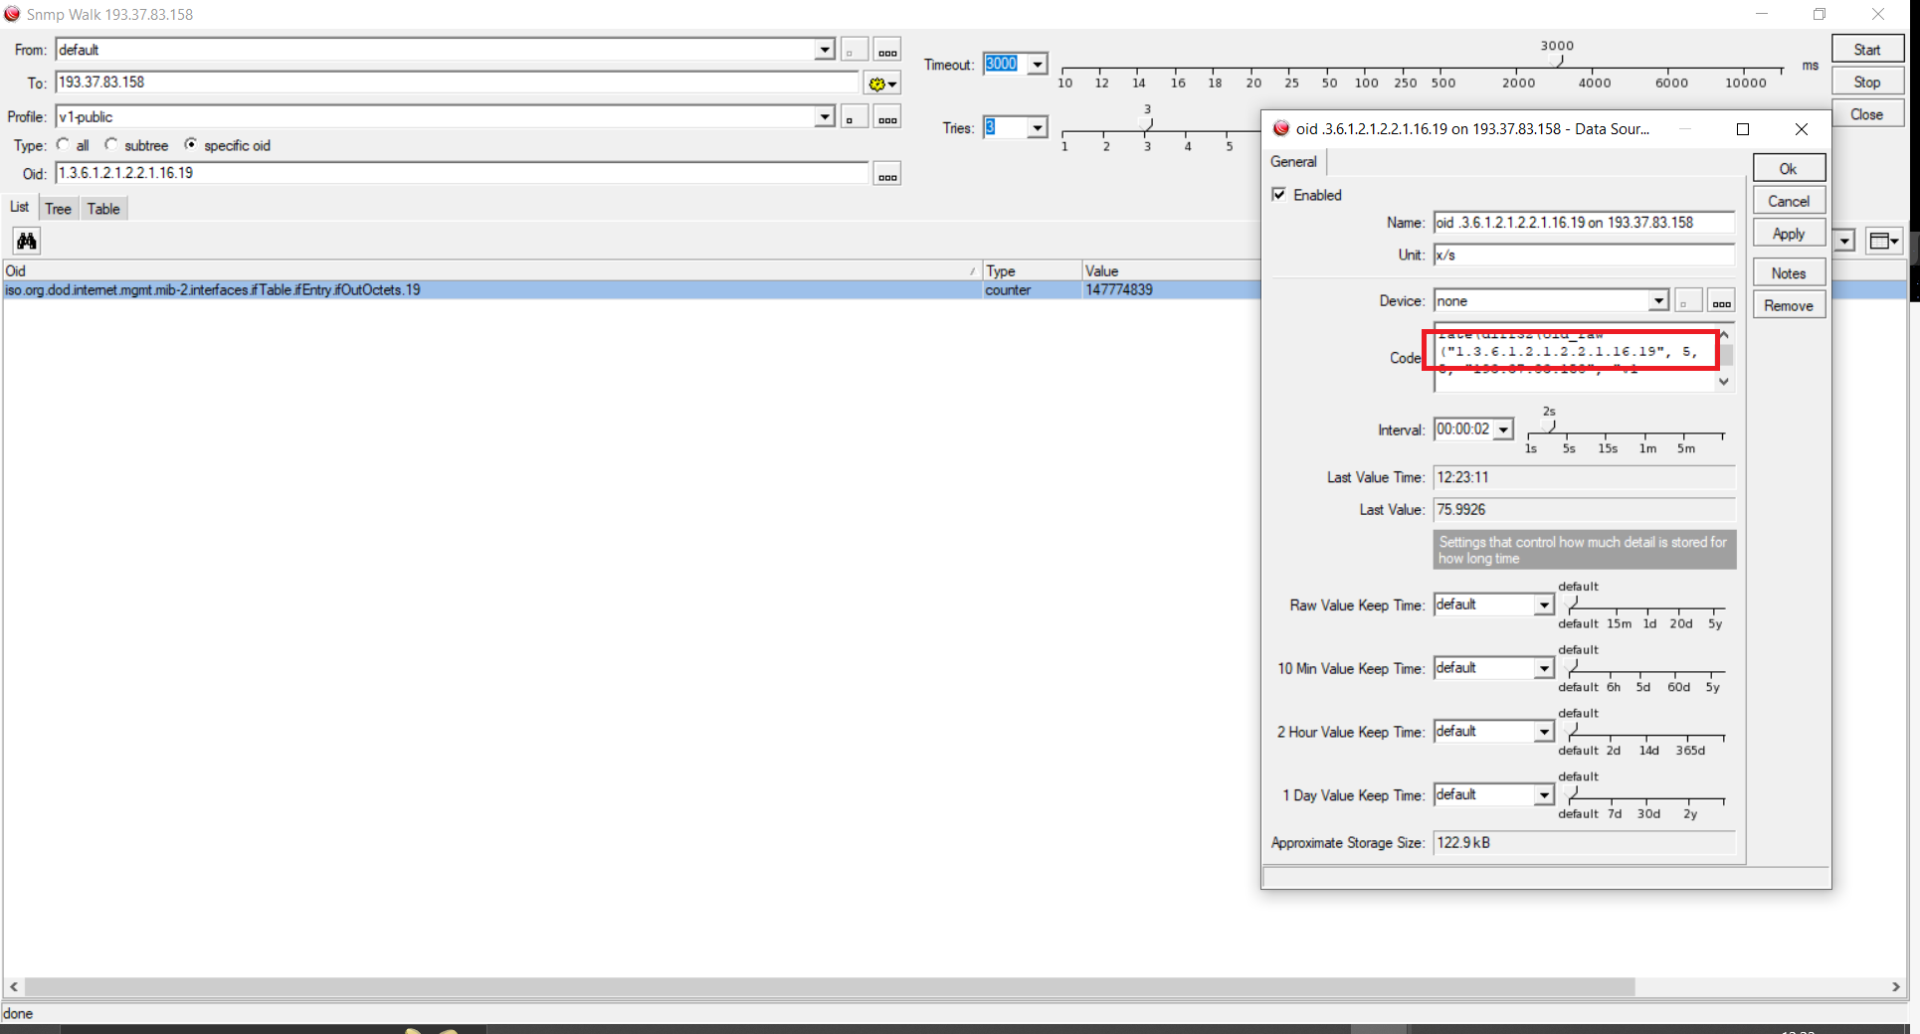Screen dimensions: 1920x1034
Task: Click the Start button
Action: click(1867, 50)
